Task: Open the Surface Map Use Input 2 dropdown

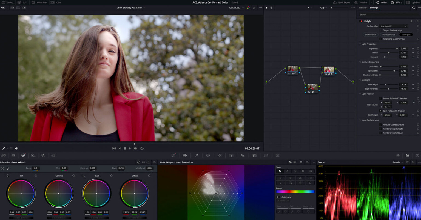Action: click(394, 26)
